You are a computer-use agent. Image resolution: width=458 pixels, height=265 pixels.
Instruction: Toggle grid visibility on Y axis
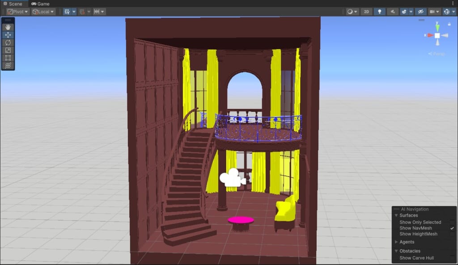click(x=67, y=12)
